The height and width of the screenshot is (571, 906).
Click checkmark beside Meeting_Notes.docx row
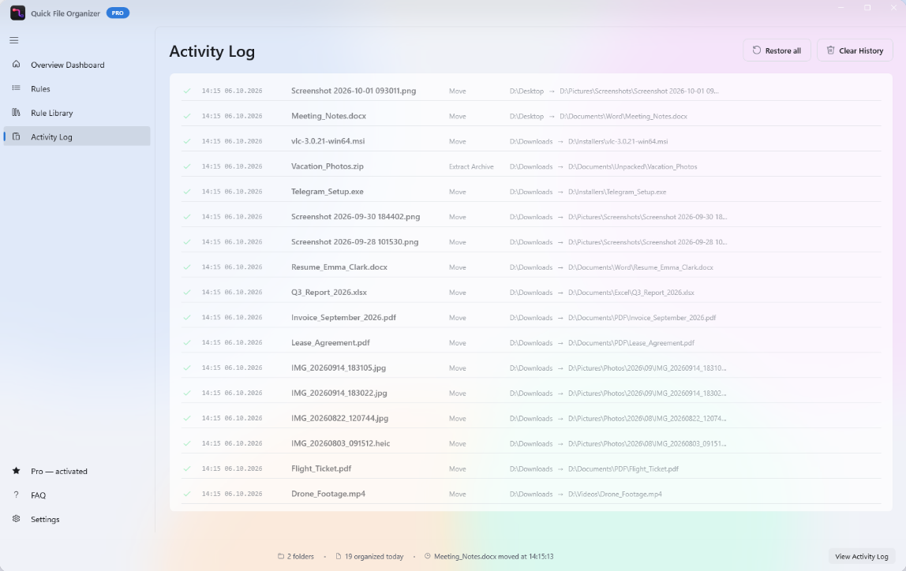186,116
